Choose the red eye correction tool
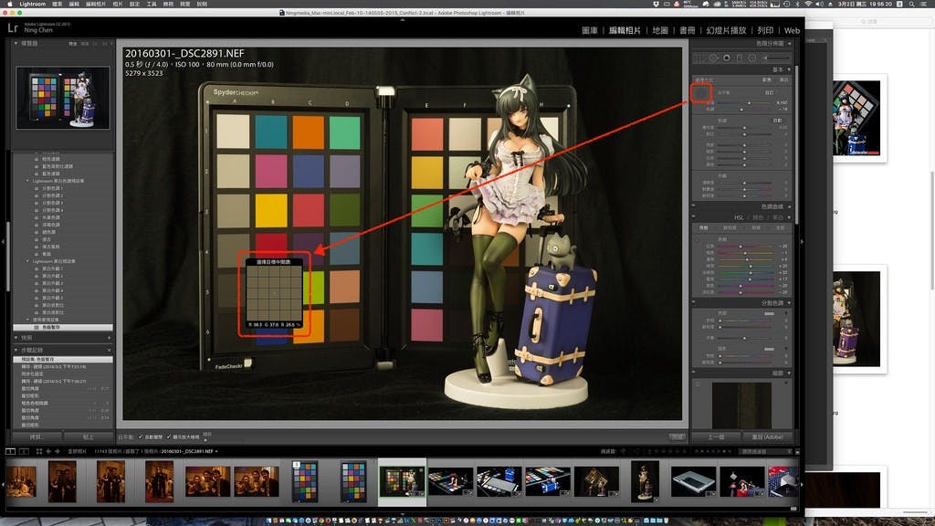The height and width of the screenshot is (526, 935). [x=727, y=58]
